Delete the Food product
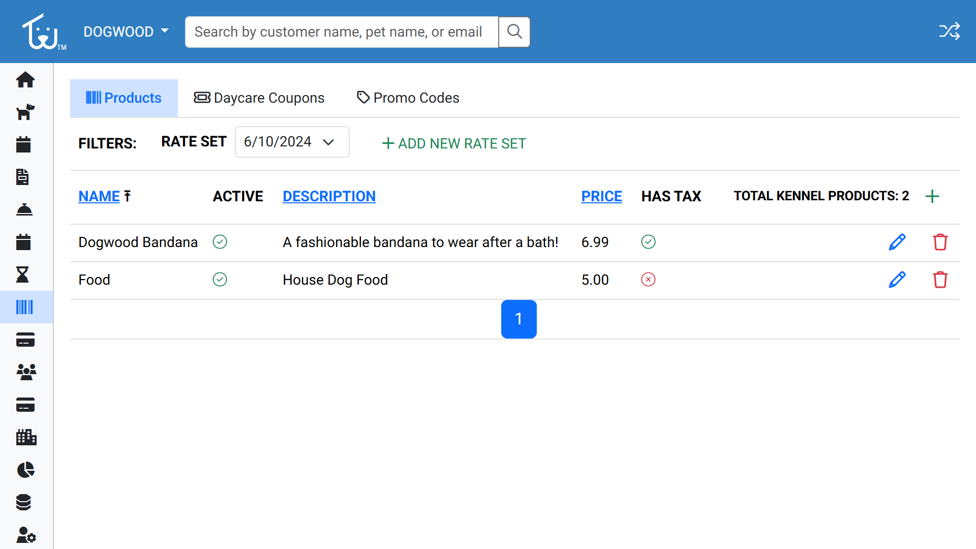The image size is (976, 549). tap(940, 280)
